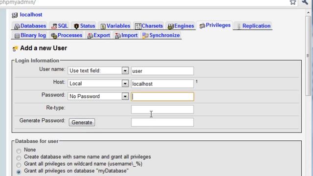
Task: Follow the localhost server link
Action: (x=31, y=15)
